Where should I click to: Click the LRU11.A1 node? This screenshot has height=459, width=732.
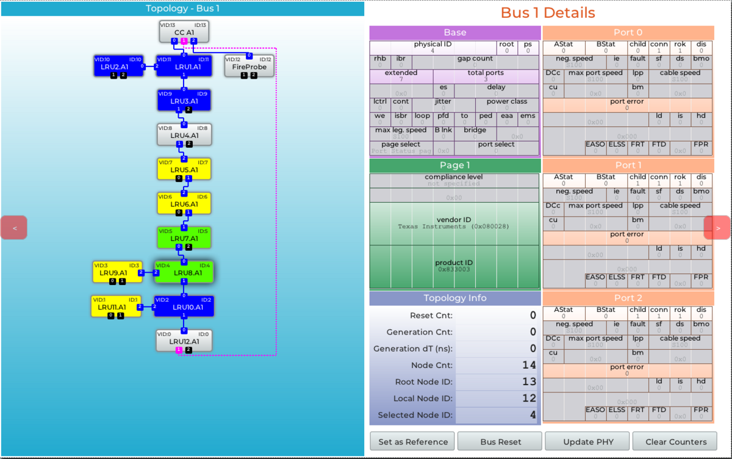tap(116, 306)
